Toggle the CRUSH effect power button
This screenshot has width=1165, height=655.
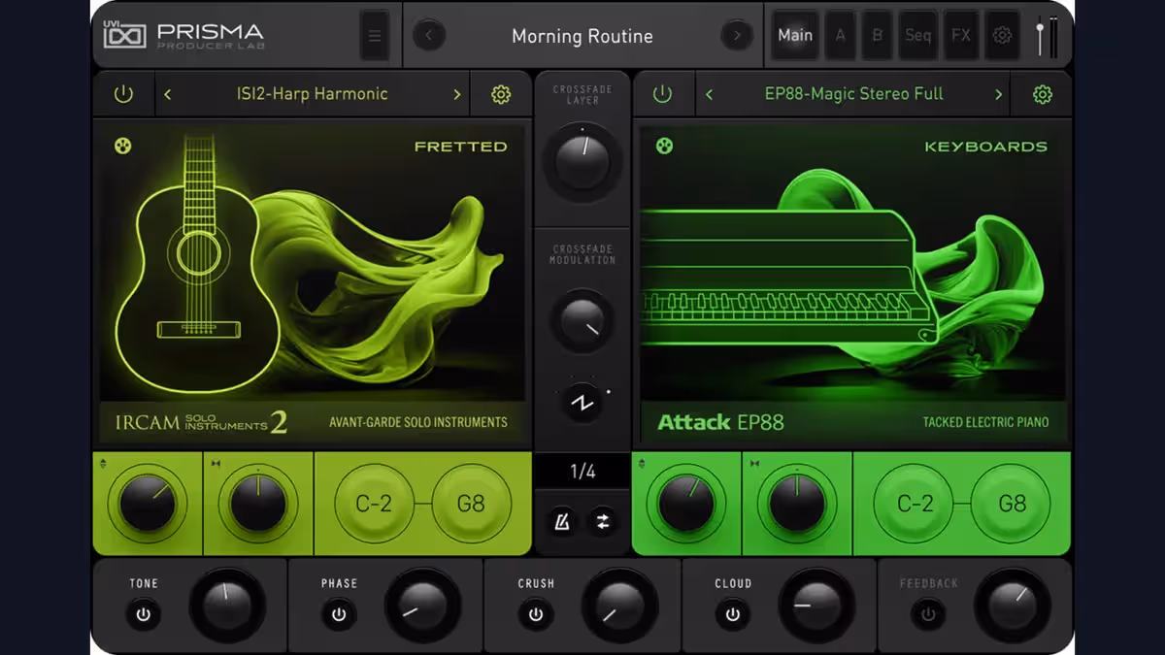point(535,615)
